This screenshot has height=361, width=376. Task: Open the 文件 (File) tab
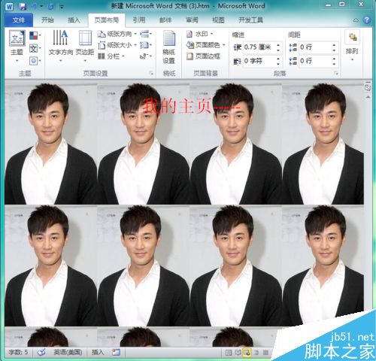[19, 20]
